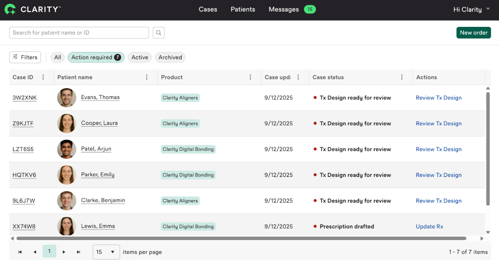
Task: Open Review Tx Design for Evans, Thomas
Action: 439,98
